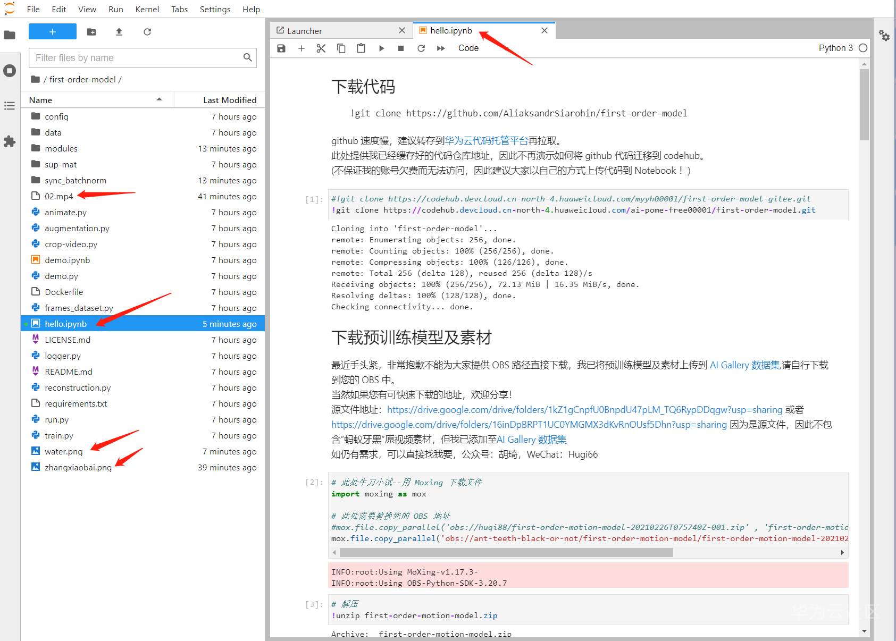Open the Settings menu
Screen dimensions: 896x641
[215, 9]
